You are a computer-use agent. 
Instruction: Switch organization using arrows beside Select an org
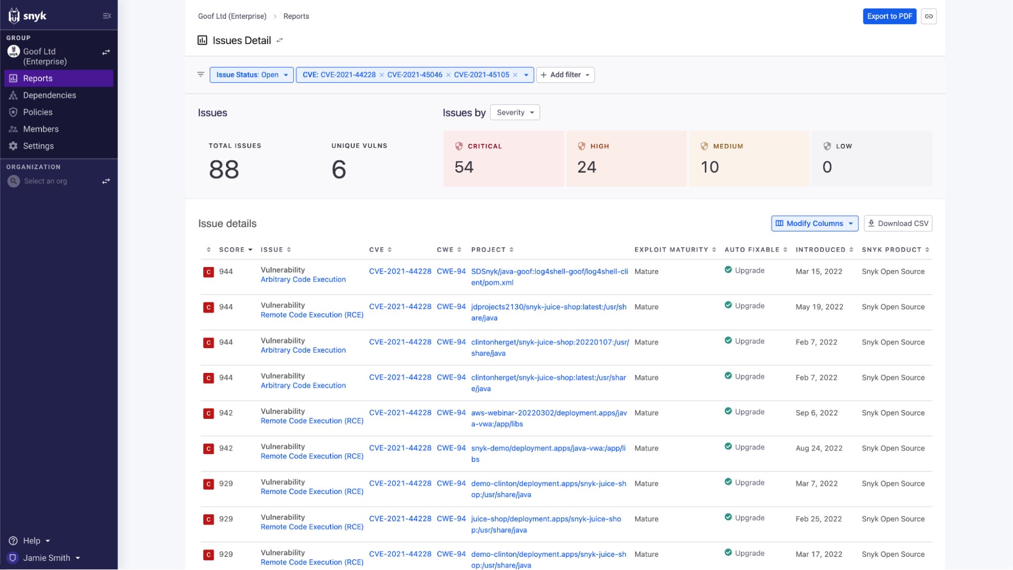106,181
